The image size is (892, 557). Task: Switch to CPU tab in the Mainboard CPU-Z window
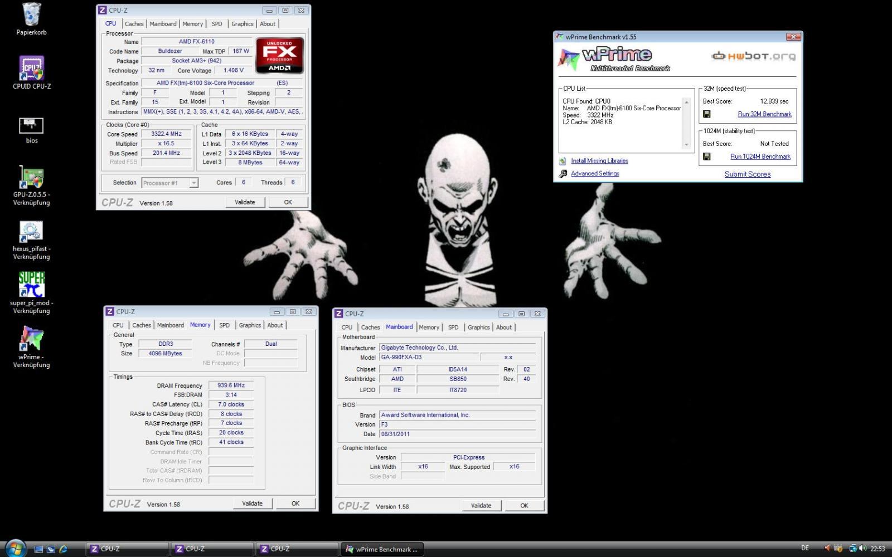(347, 328)
